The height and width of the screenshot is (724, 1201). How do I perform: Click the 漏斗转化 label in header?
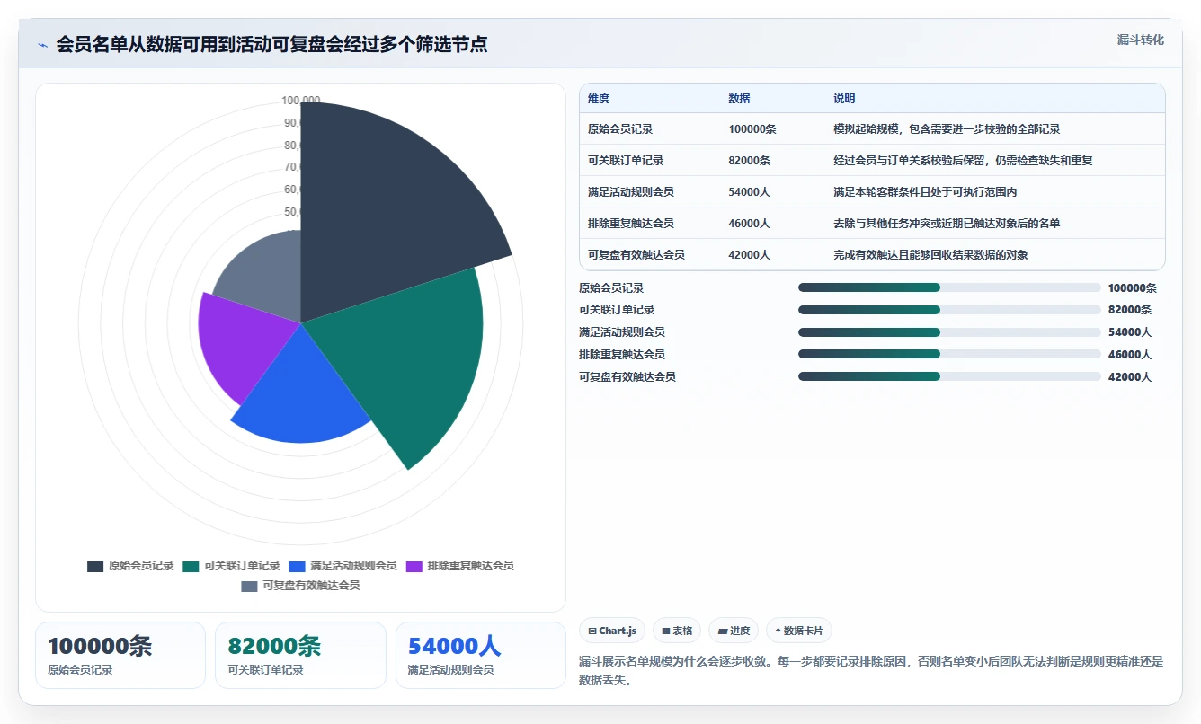click(1140, 40)
